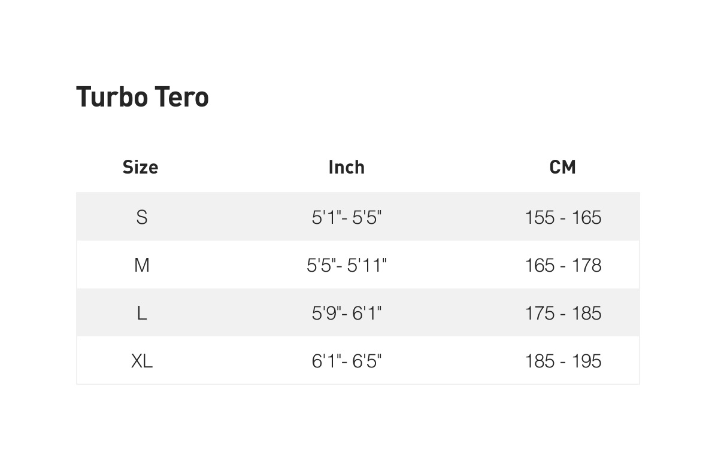Click the number 195 in XL row
Screen dimensions: 715x468
click(587, 361)
